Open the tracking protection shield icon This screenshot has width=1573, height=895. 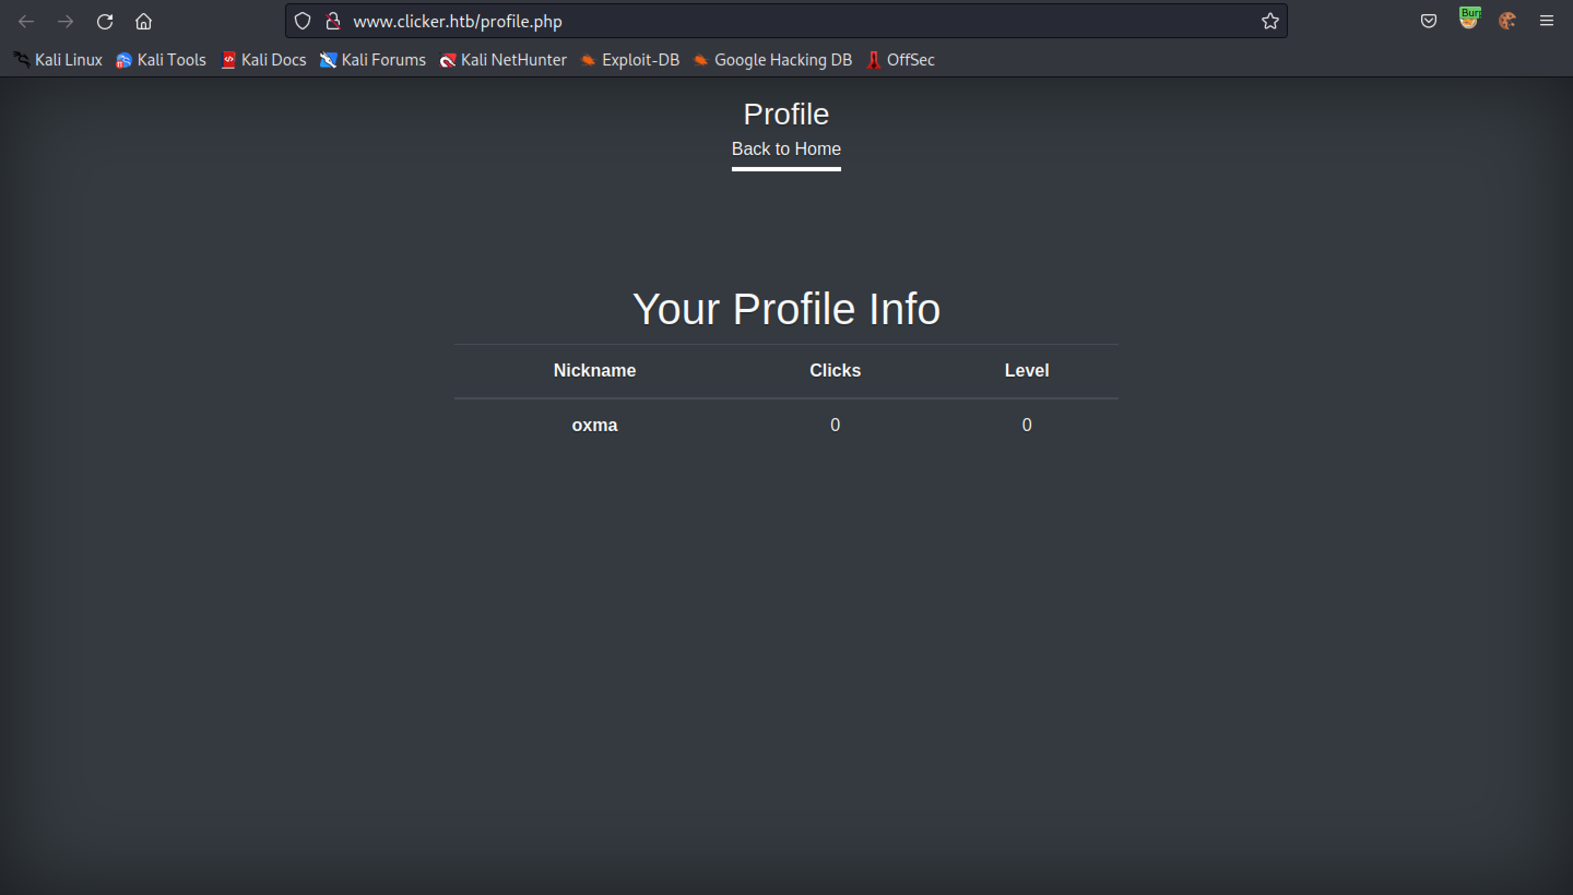(x=302, y=21)
